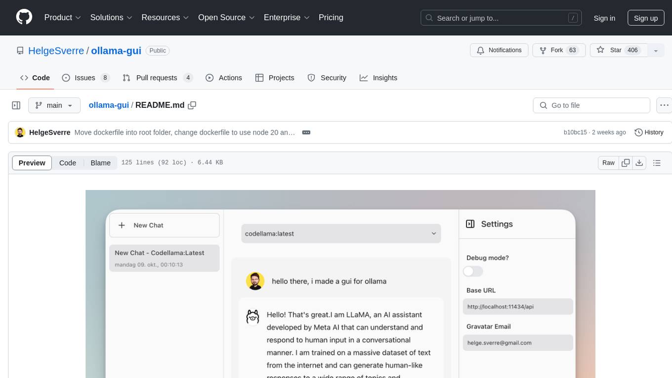Viewport: 672px width, 378px height.
Task: Select the Insights tab
Action: pos(378,78)
